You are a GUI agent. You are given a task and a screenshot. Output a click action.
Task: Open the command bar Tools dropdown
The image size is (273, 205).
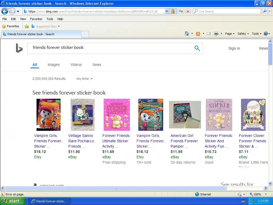[x=256, y=34]
